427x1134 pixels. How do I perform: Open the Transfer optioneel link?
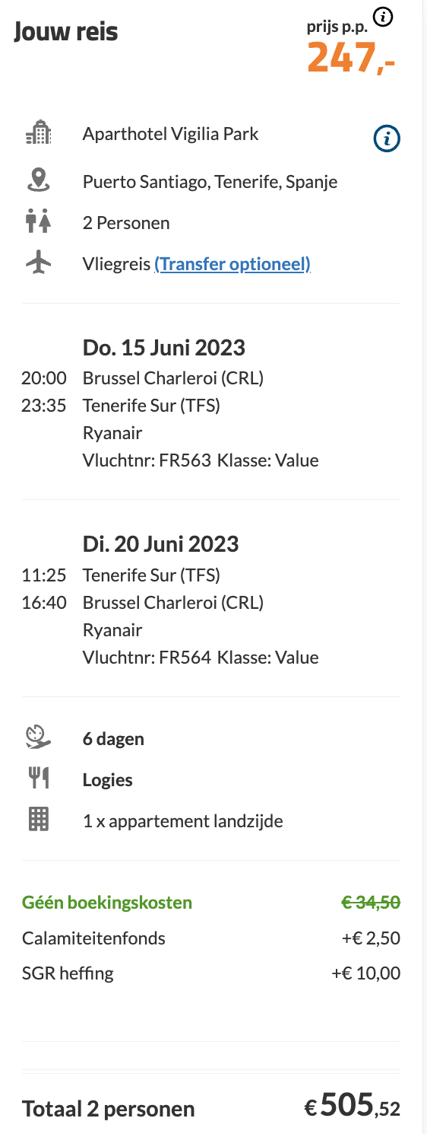232,264
